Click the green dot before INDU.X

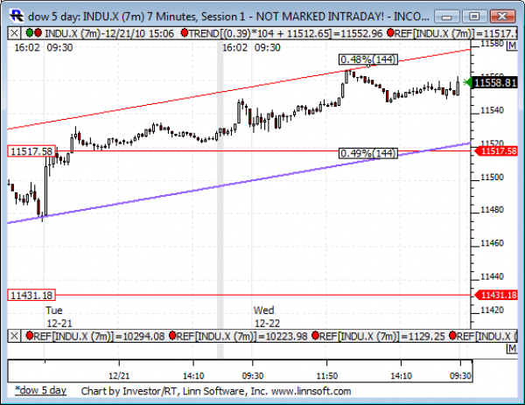[30, 32]
